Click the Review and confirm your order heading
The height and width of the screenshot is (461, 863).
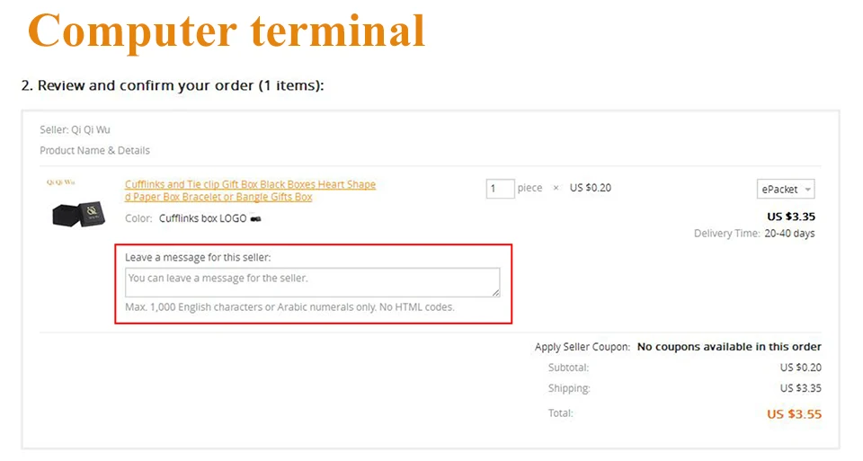(x=173, y=85)
